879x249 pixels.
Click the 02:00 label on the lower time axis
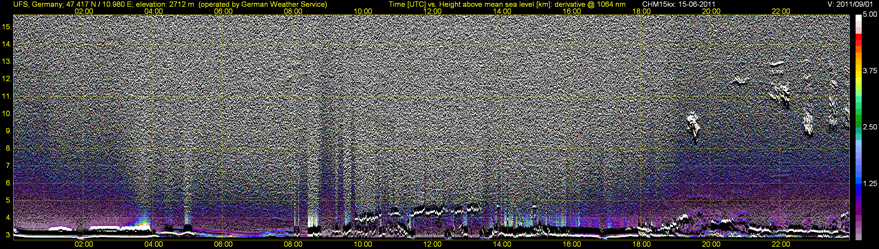point(84,244)
